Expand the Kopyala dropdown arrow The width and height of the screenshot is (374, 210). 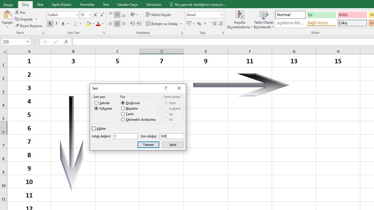click(x=36, y=19)
